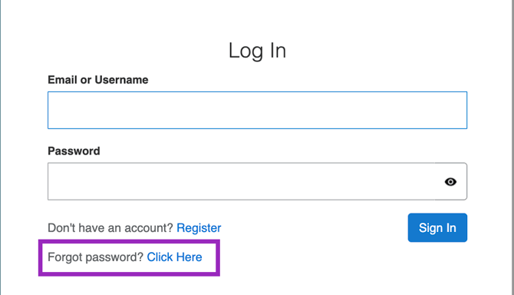Viewport: 514px width, 295px height.
Task: Click the word Username in the field label
Action: pos(121,80)
